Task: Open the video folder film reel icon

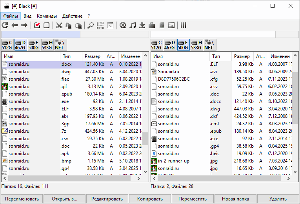Action: tap(123, 25)
